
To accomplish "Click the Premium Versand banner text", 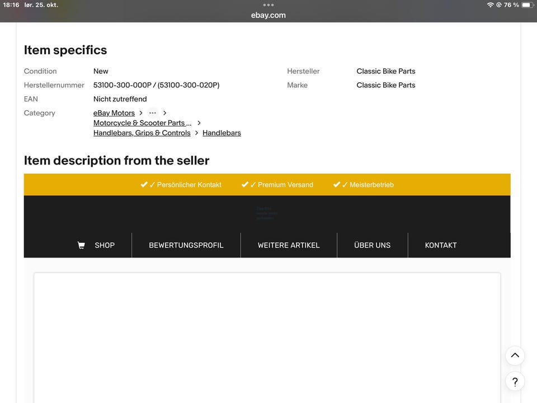I will coord(285,185).
